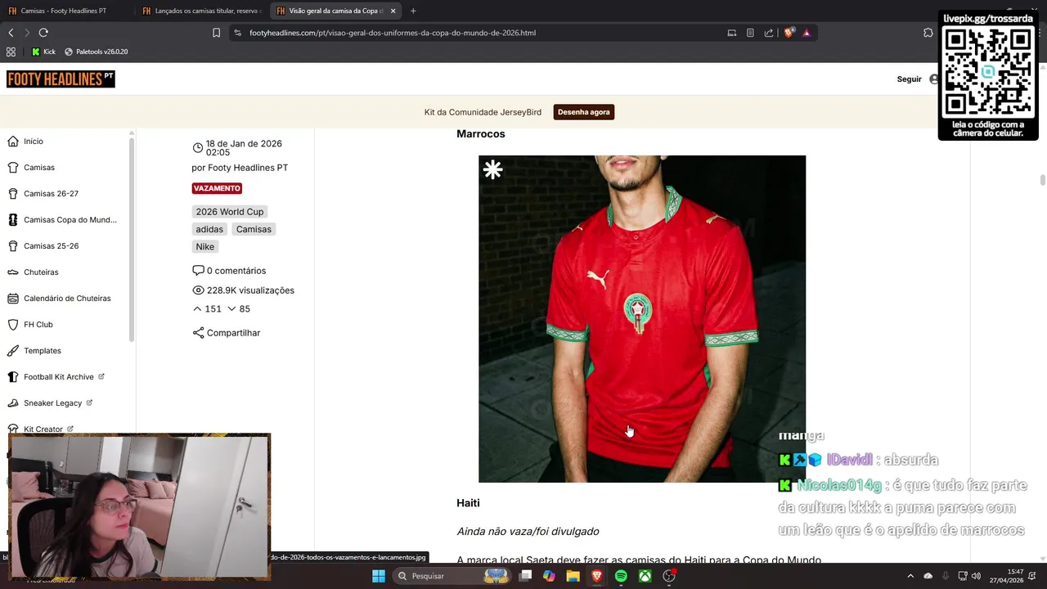Click the Desenha agora button
This screenshot has height=589, width=1047.
click(584, 112)
